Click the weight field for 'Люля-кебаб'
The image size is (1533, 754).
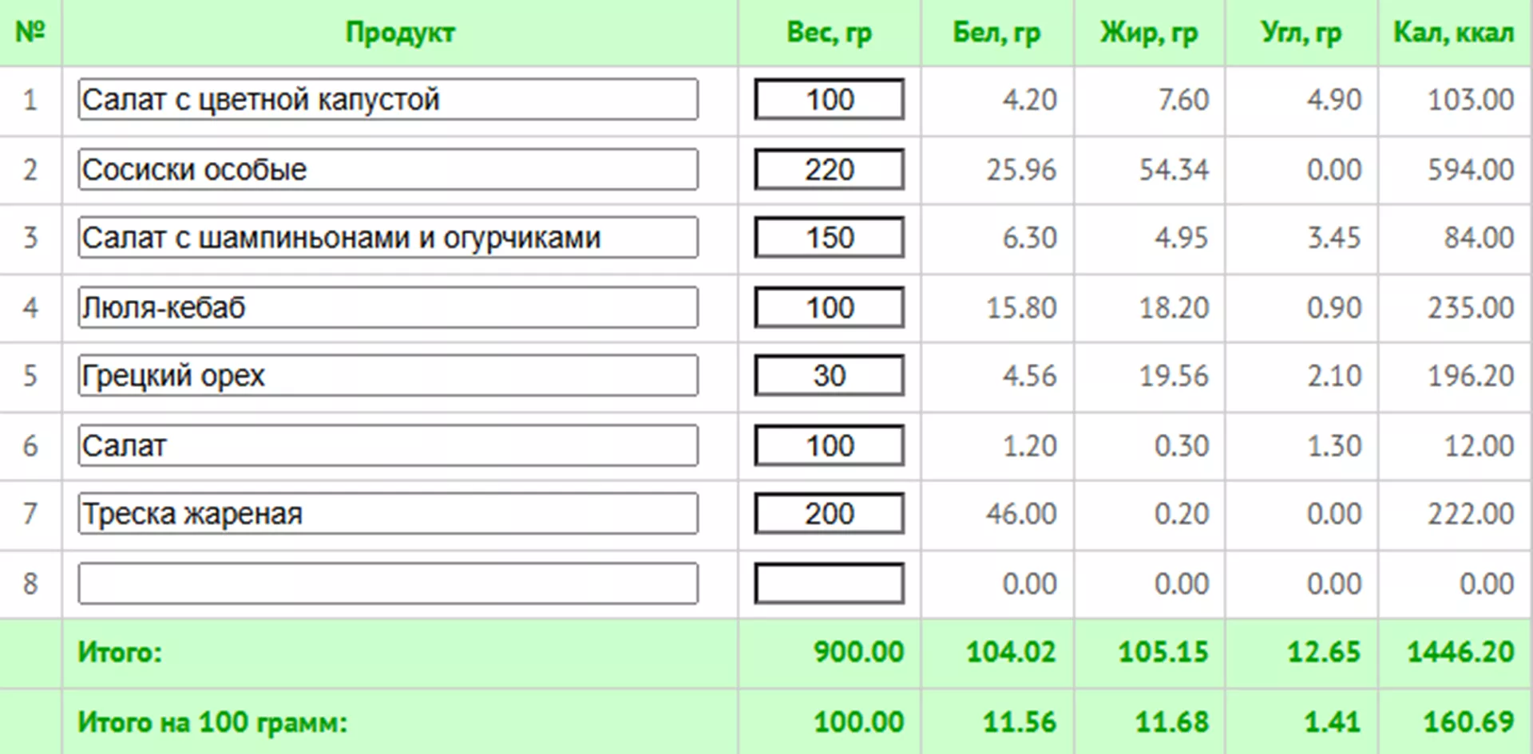point(829,307)
